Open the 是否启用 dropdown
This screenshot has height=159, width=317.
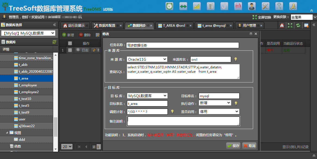[219, 112]
